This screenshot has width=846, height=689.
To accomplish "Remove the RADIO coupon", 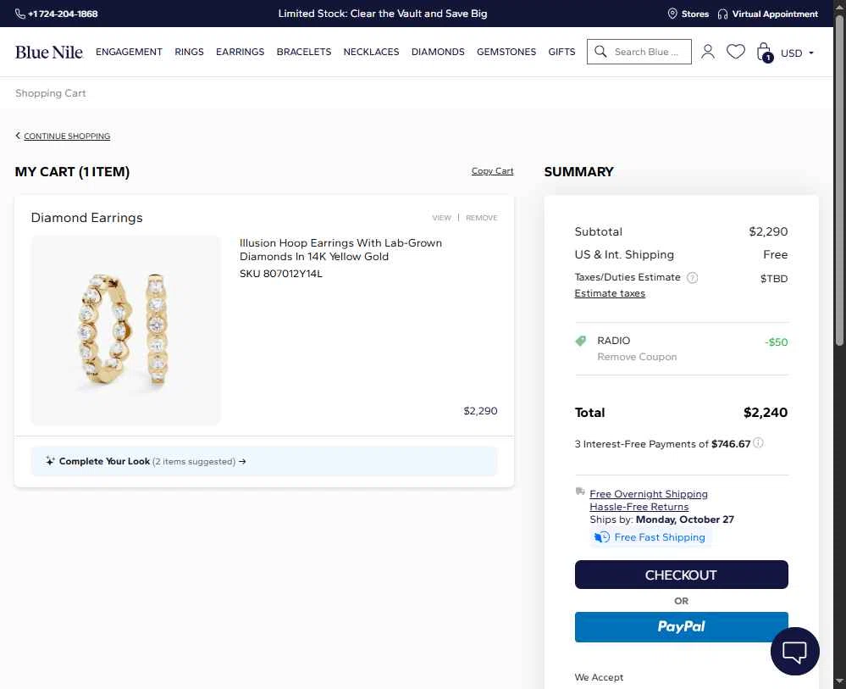I will tap(637, 357).
